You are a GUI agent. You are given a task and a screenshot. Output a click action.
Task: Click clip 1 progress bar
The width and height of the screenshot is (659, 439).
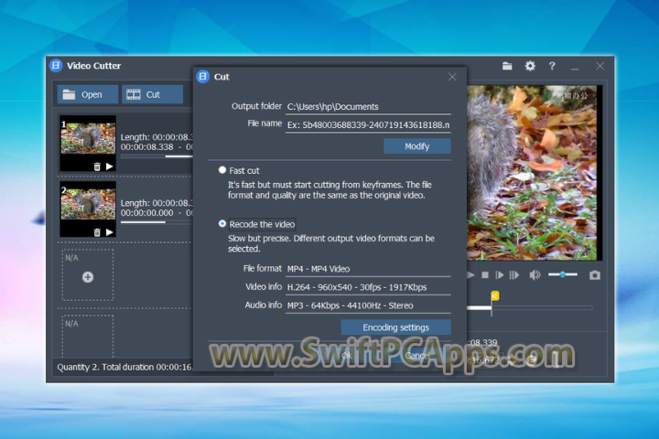coord(157,156)
